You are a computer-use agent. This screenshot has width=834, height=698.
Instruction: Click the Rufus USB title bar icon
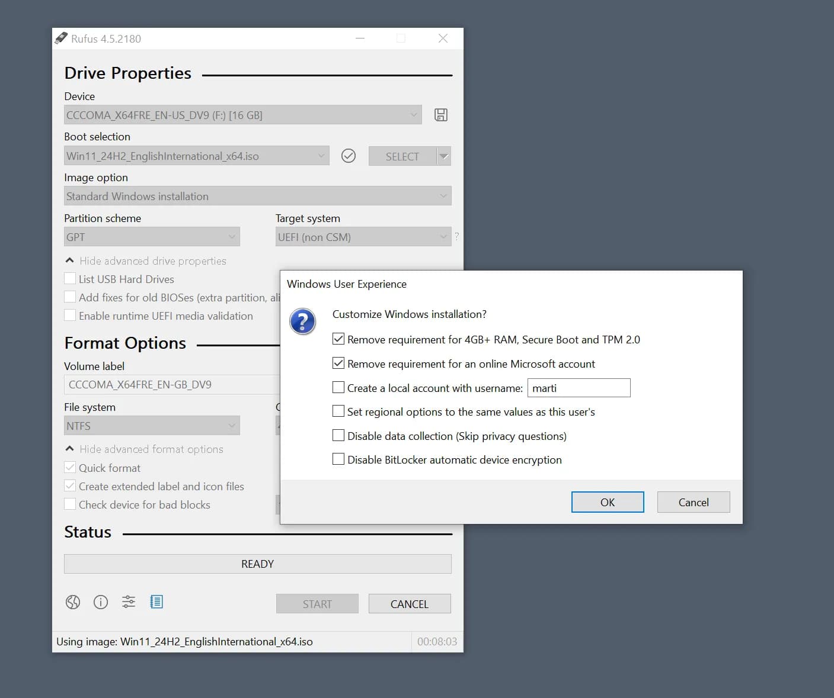click(x=61, y=38)
